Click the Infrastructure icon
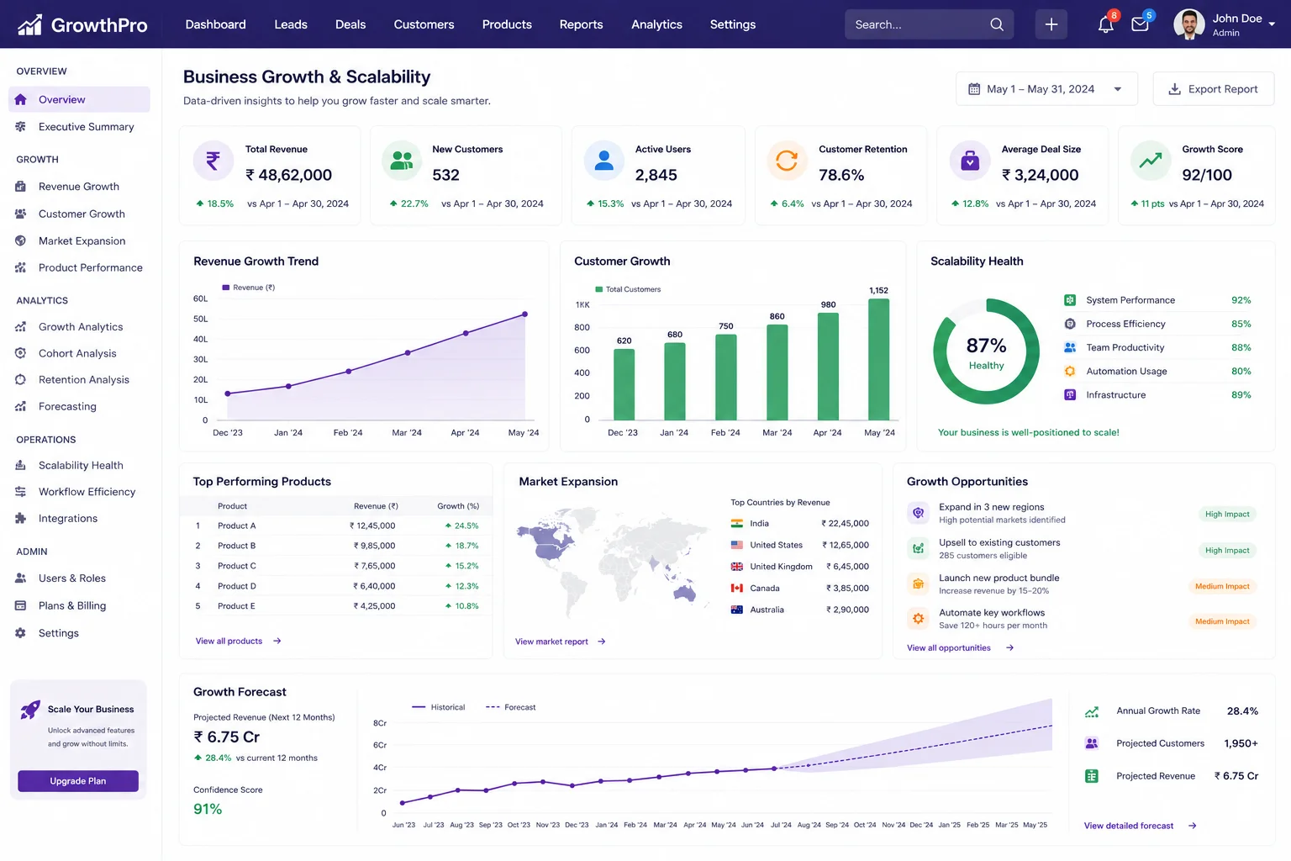 1070,394
